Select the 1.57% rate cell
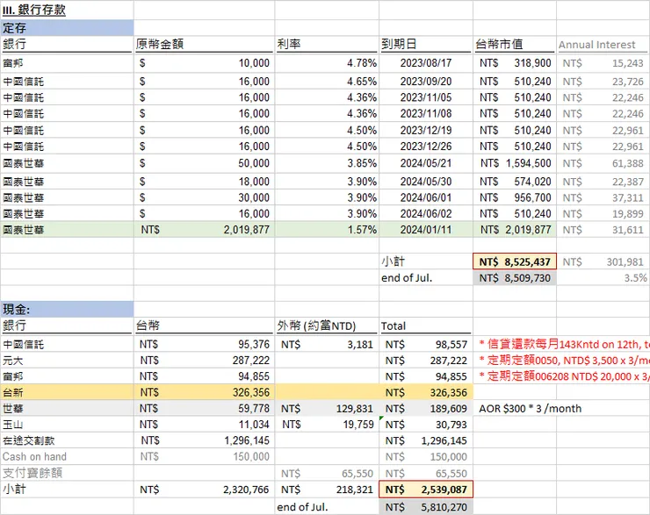 [x=327, y=229]
